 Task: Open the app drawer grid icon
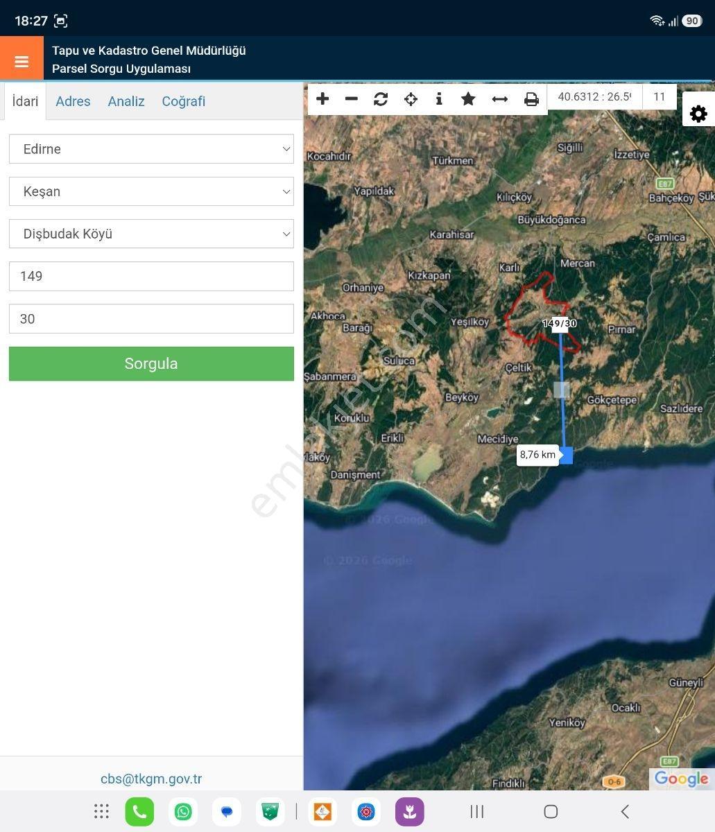[x=101, y=811]
